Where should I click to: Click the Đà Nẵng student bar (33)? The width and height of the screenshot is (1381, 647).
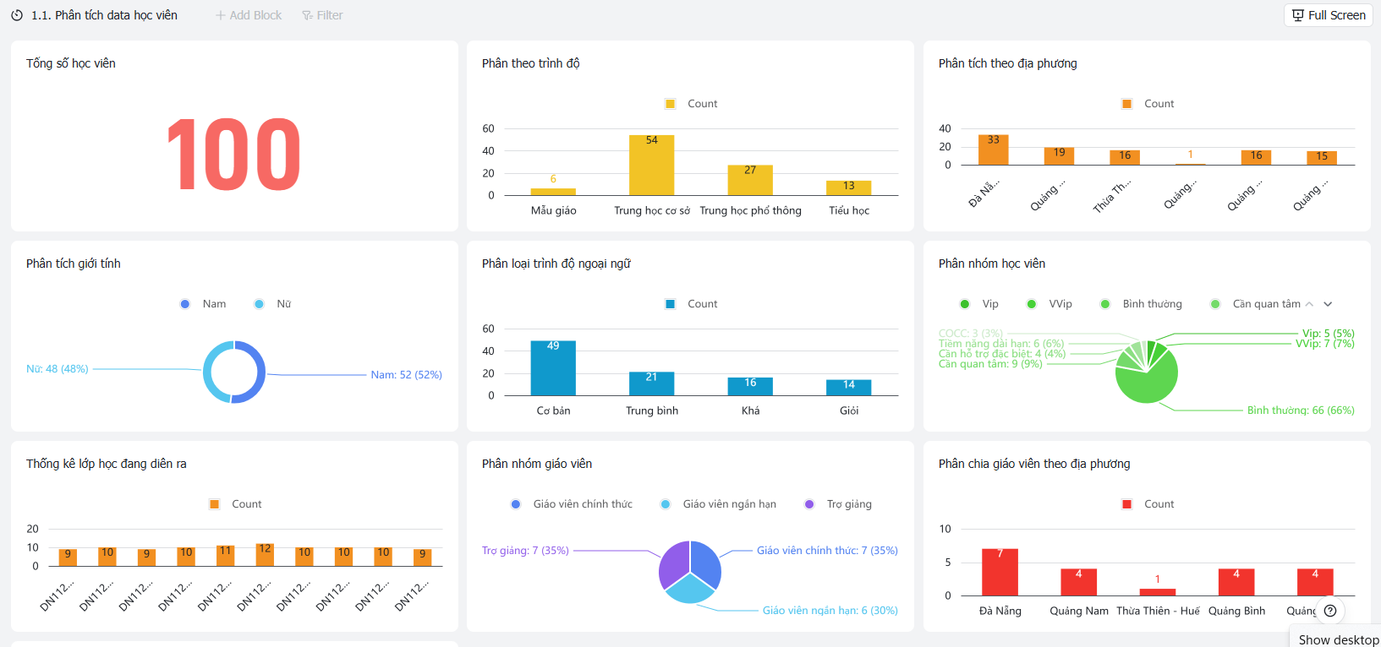[994, 150]
